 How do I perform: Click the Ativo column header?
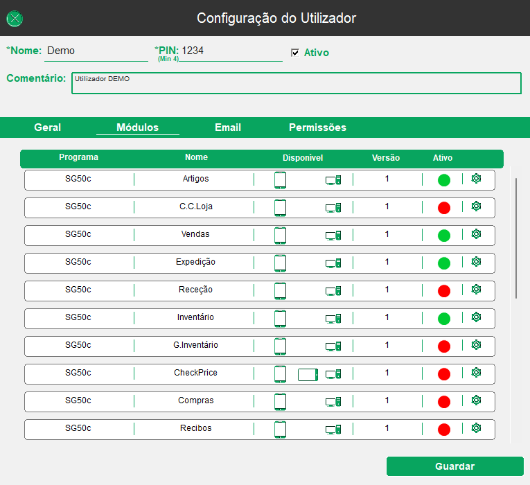click(x=443, y=158)
